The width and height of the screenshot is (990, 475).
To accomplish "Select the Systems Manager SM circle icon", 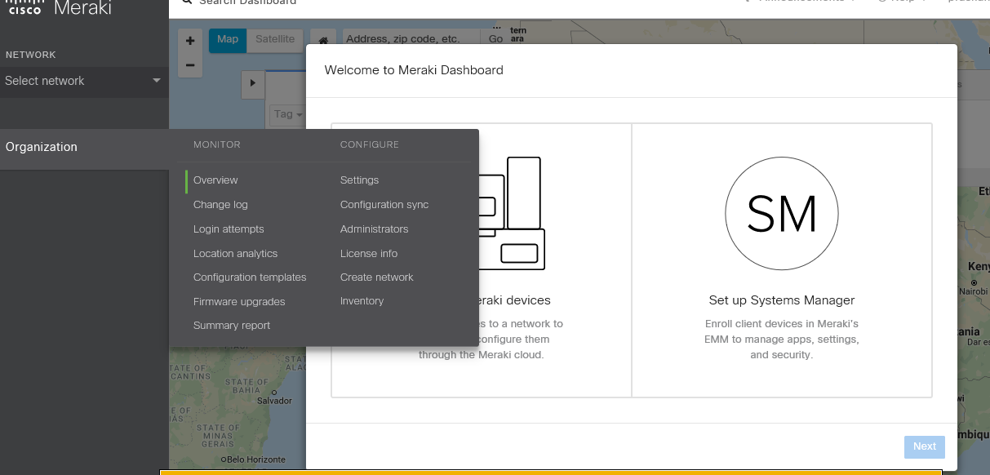I will click(x=781, y=213).
